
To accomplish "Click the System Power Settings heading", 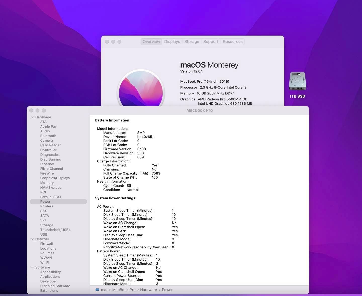I will pos(116,198).
